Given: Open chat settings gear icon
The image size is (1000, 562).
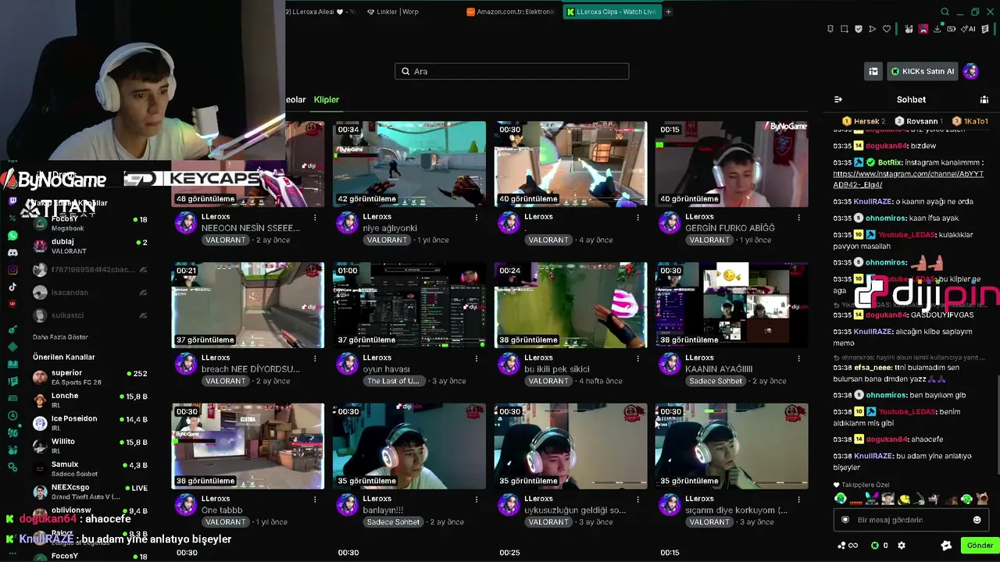Looking at the screenshot, I should [x=902, y=546].
